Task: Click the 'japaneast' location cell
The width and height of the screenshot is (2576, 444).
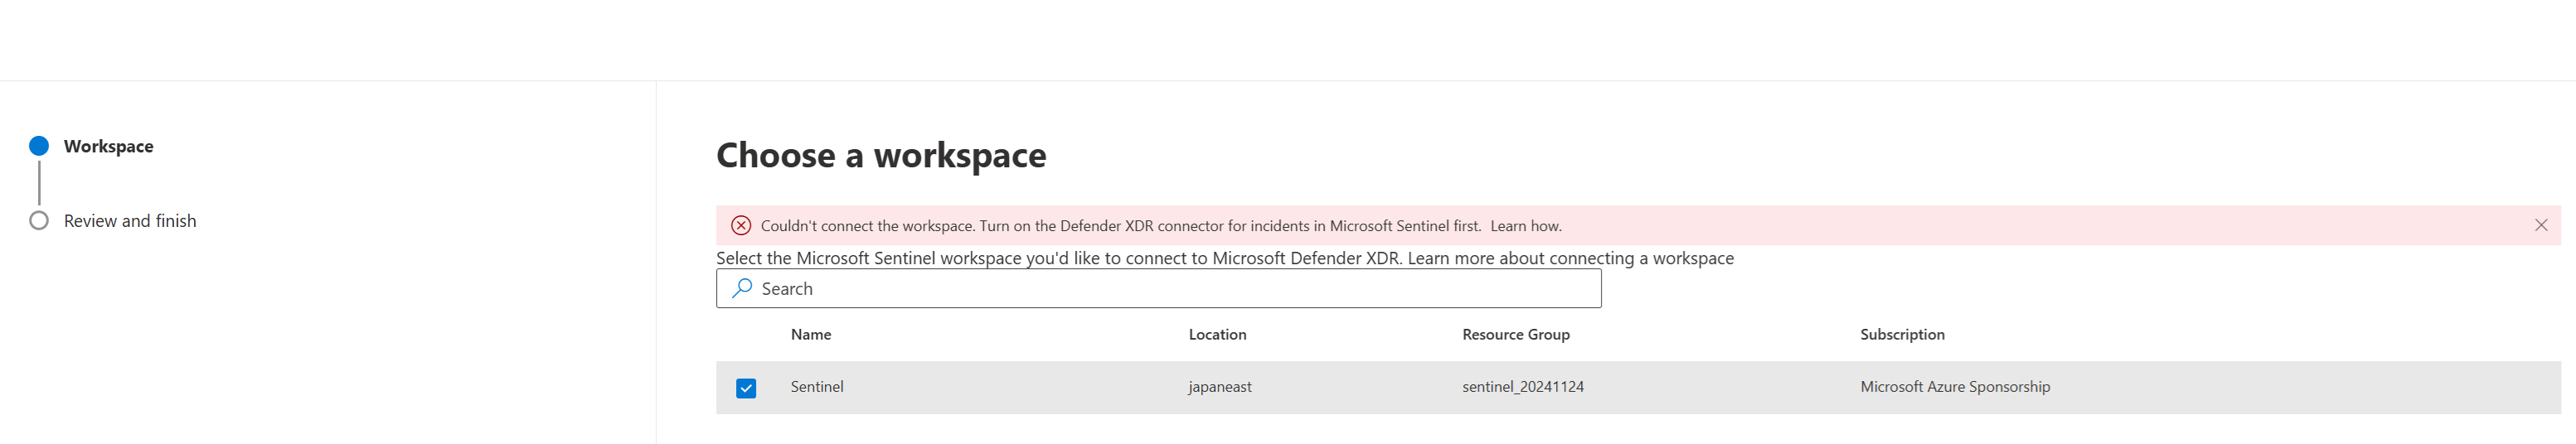Action: (x=1219, y=386)
